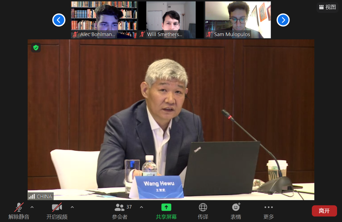Click muted mic icon on Alec Bohlman's tile

pyautogui.click(x=75, y=34)
